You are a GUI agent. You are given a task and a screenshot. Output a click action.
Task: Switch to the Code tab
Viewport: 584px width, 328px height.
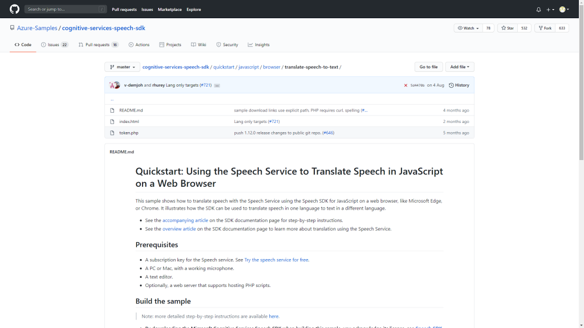coord(23,44)
